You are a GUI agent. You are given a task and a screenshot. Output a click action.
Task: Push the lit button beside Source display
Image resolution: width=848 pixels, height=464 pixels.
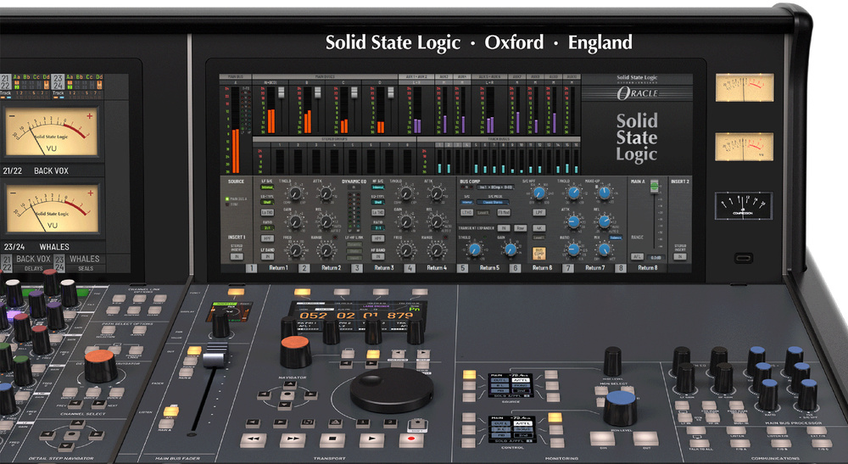469,374
